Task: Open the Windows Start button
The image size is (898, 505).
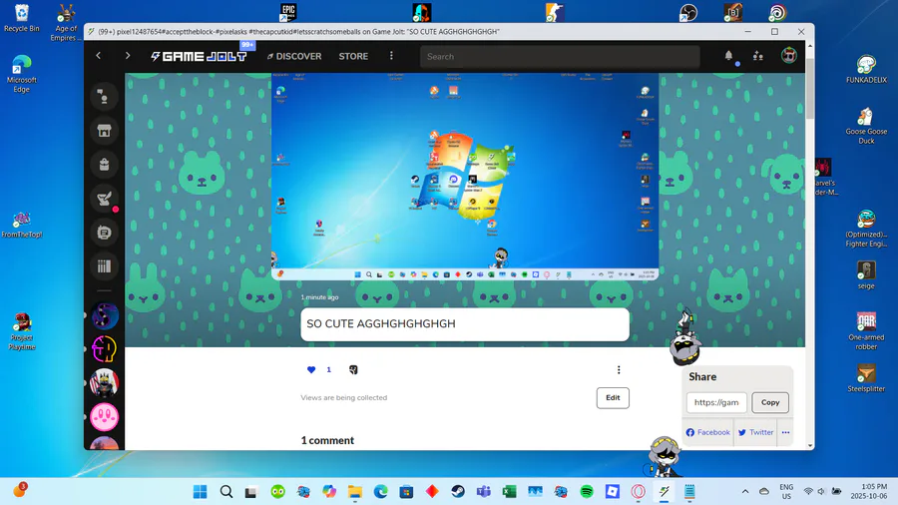Action: 200,491
